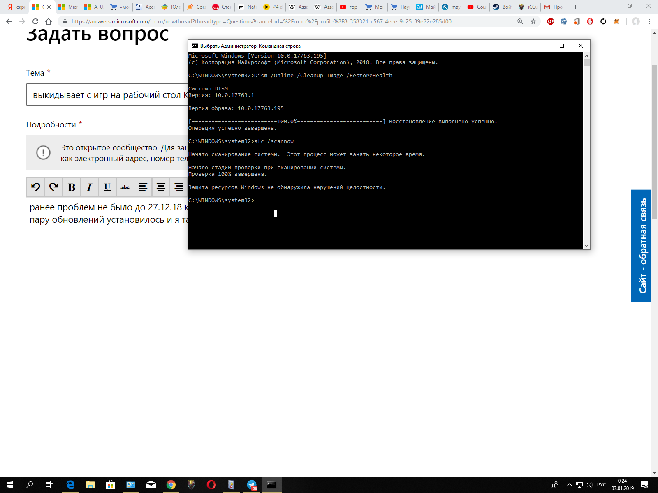Viewport: 658px width, 493px height.
Task: Click the Redo icon in the editor toolbar
Action: pyautogui.click(x=53, y=187)
